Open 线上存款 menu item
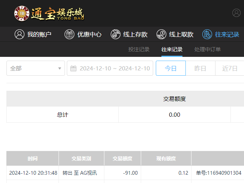This screenshot has width=244, height=183. tap(129, 34)
